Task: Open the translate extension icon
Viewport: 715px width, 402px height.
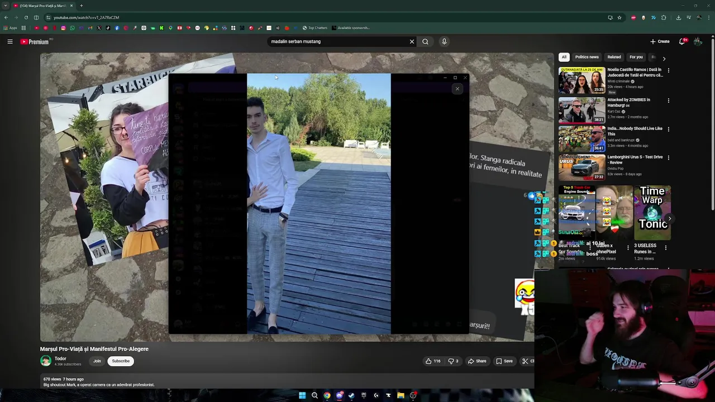Action: pyautogui.click(x=654, y=17)
